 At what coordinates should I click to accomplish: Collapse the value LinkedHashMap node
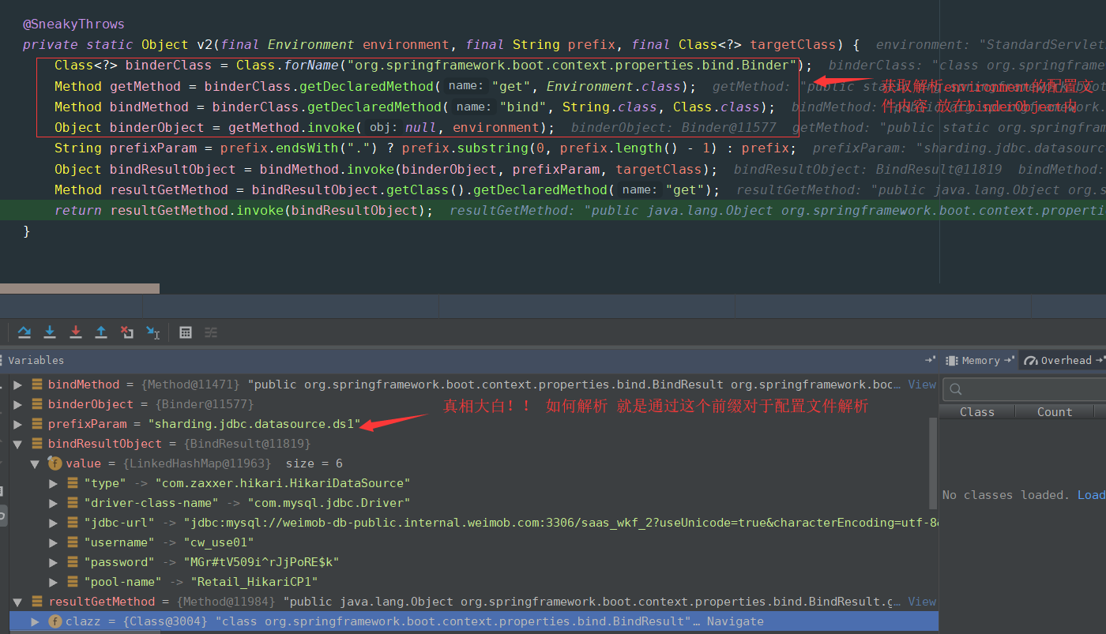(36, 463)
